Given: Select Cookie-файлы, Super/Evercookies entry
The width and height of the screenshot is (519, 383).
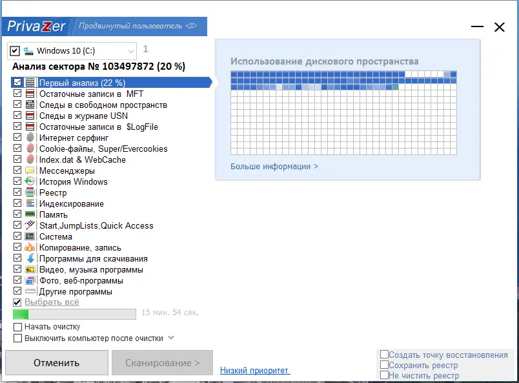Looking at the screenshot, I should tap(103, 149).
